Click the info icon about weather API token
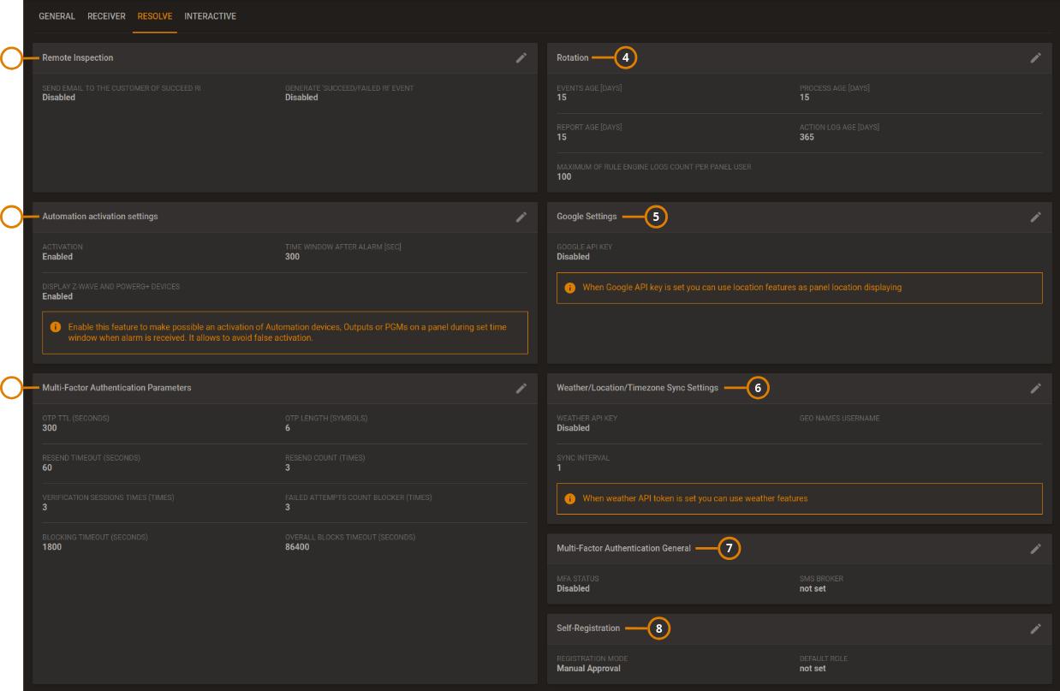Viewport: 1060px width, 691px height. tap(569, 497)
